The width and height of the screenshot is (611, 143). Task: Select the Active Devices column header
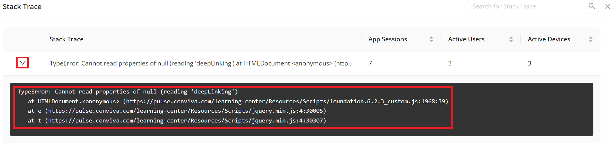coord(549,39)
